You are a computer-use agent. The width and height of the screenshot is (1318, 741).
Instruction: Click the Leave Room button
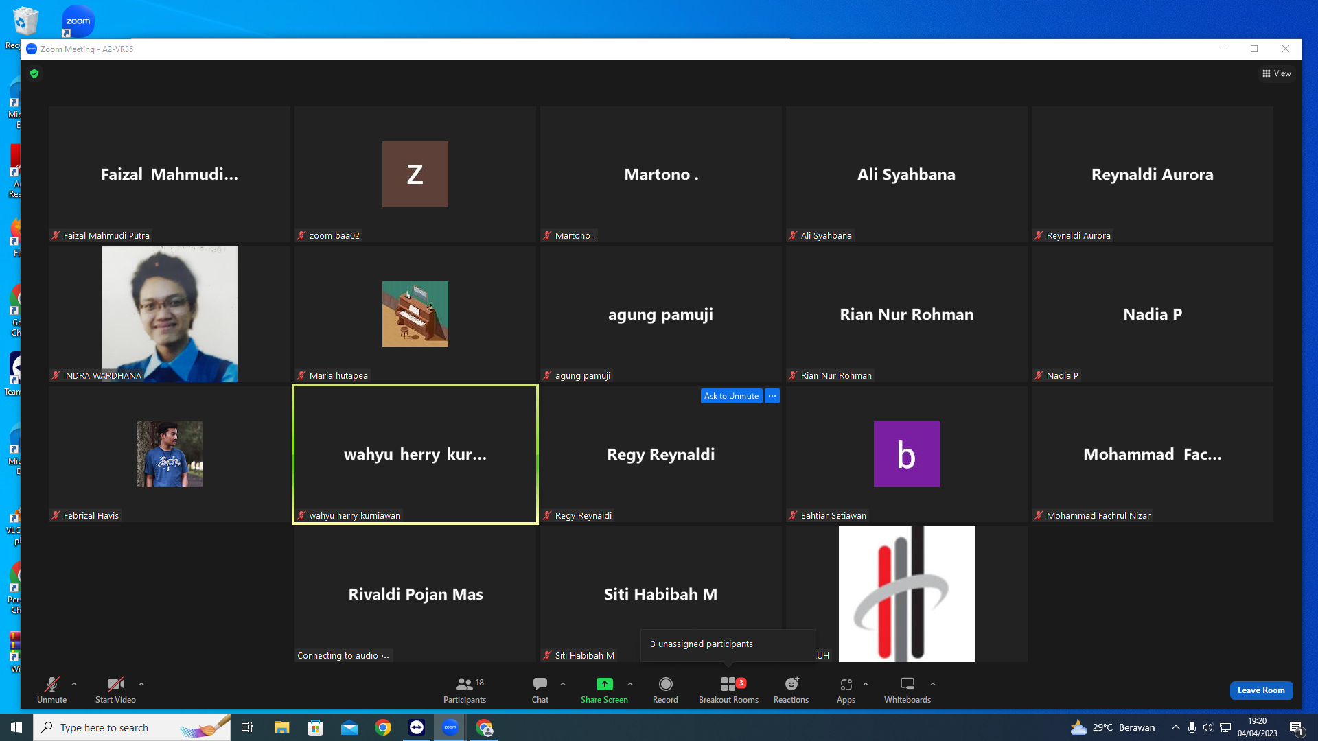point(1261,690)
